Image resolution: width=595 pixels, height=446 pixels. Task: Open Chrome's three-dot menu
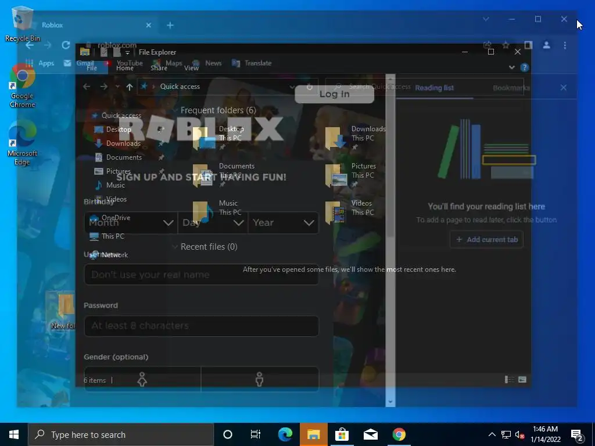(565, 45)
